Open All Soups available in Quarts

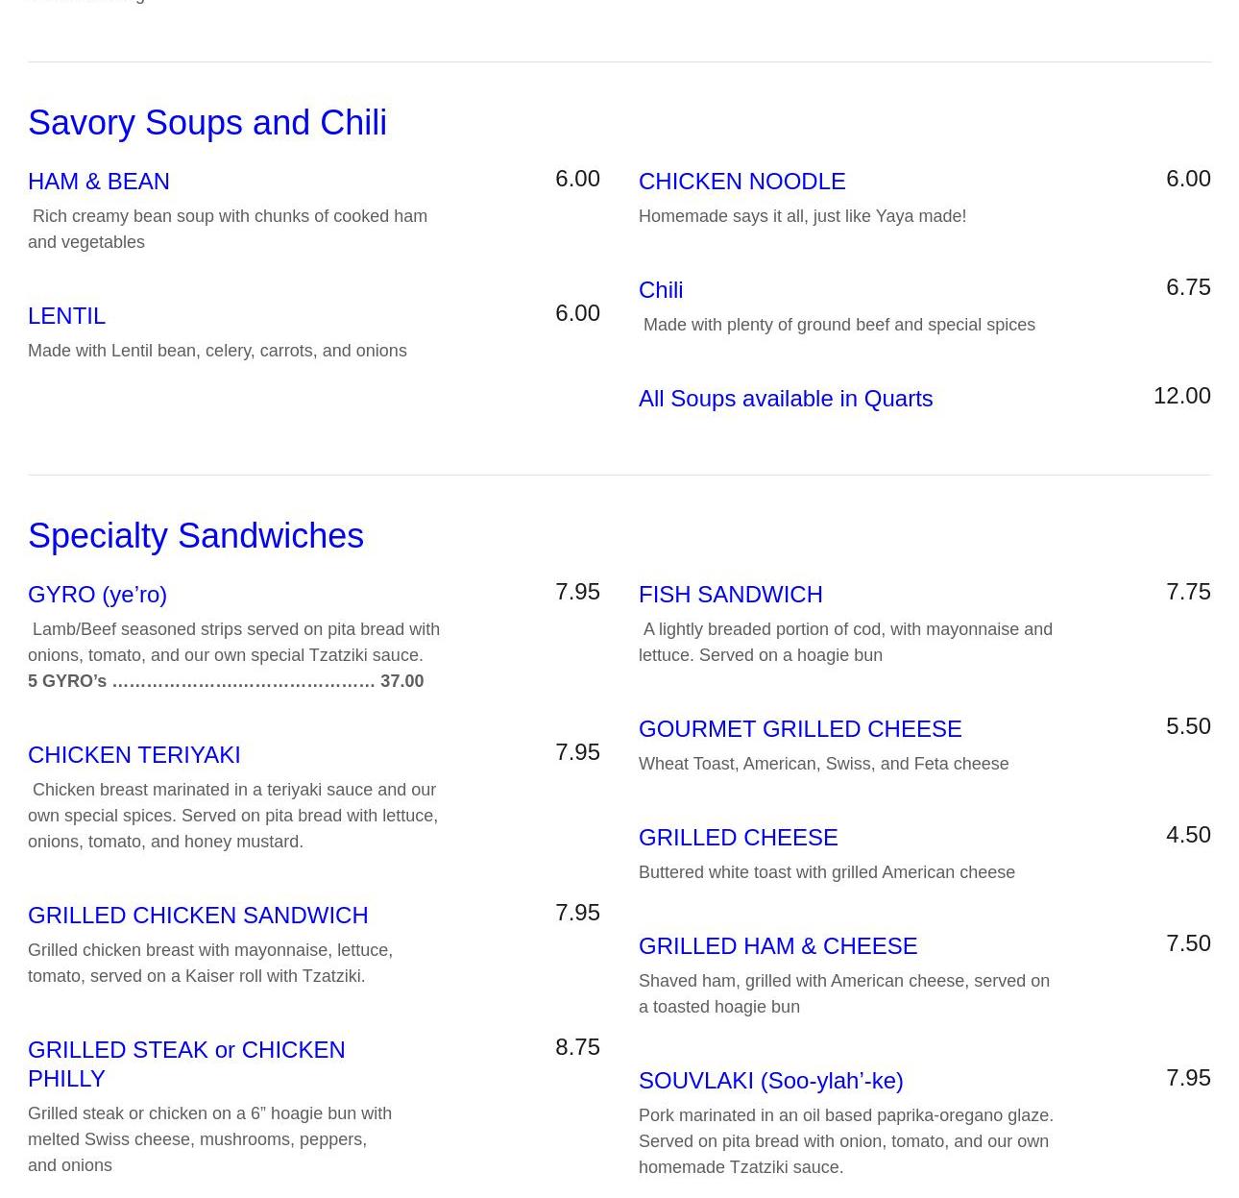coord(786,399)
